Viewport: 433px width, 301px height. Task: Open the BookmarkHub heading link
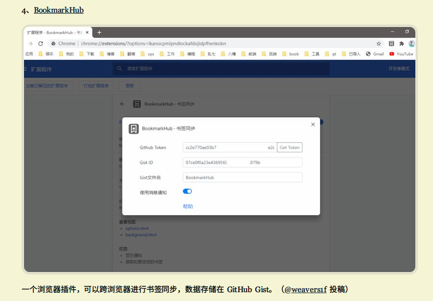[x=59, y=10]
